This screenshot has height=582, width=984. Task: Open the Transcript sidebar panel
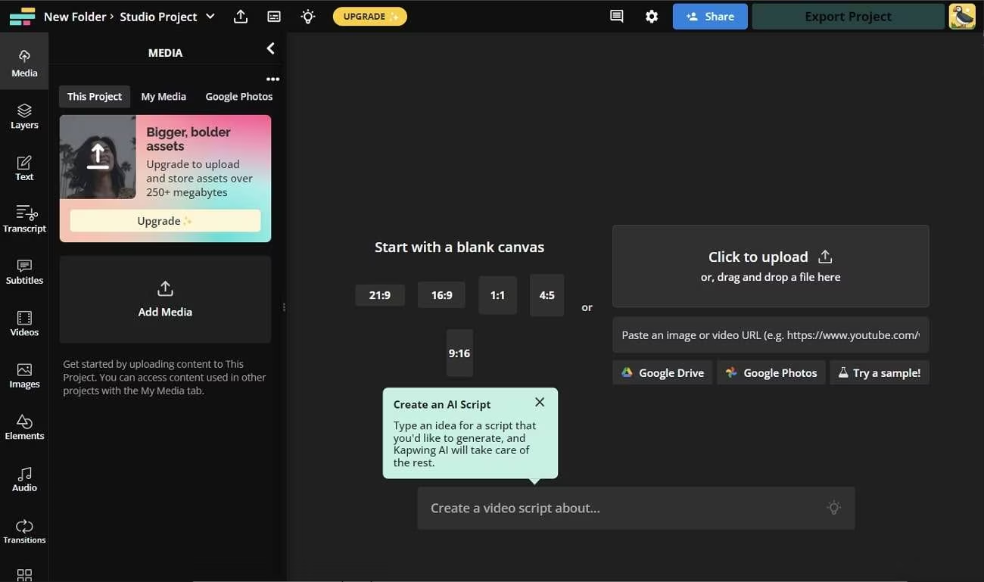point(24,219)
